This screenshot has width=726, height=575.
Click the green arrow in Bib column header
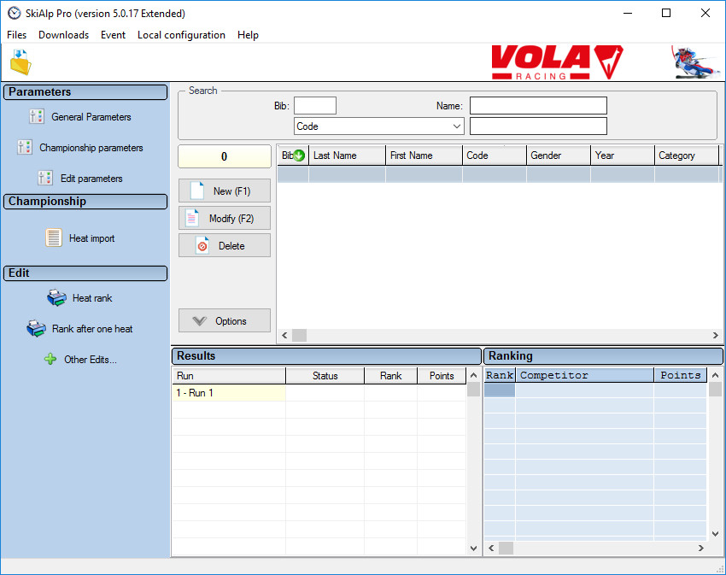[x=299, y=155]
